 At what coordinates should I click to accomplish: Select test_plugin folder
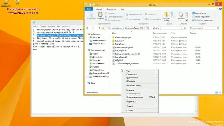coord(118,44)
